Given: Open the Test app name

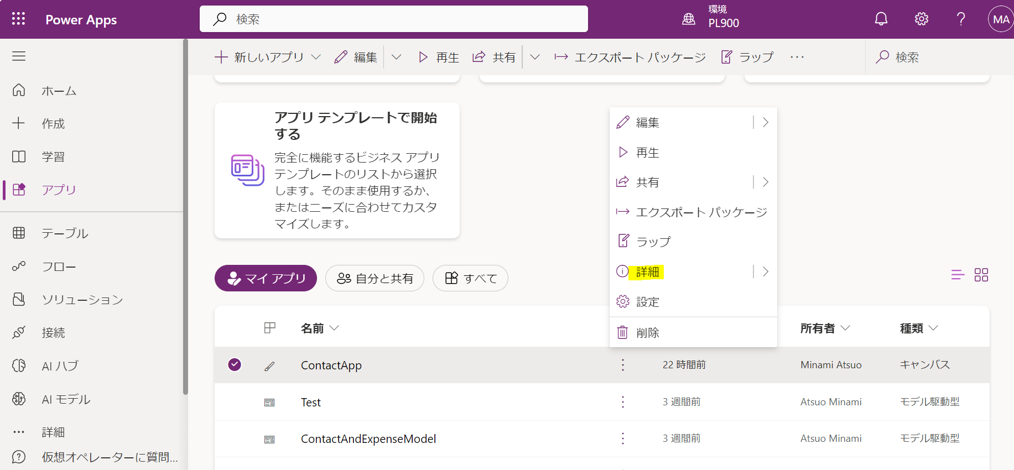Looking at the screenshot, I should pos(311,402).
